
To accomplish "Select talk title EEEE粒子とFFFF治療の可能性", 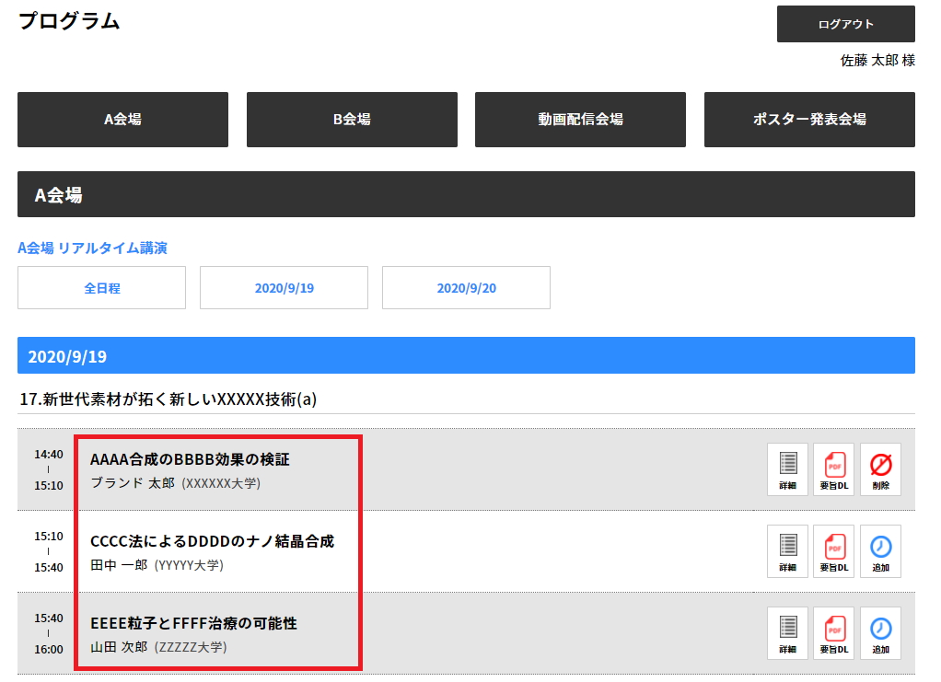I will pyautogui.click(x=193, y=623).
